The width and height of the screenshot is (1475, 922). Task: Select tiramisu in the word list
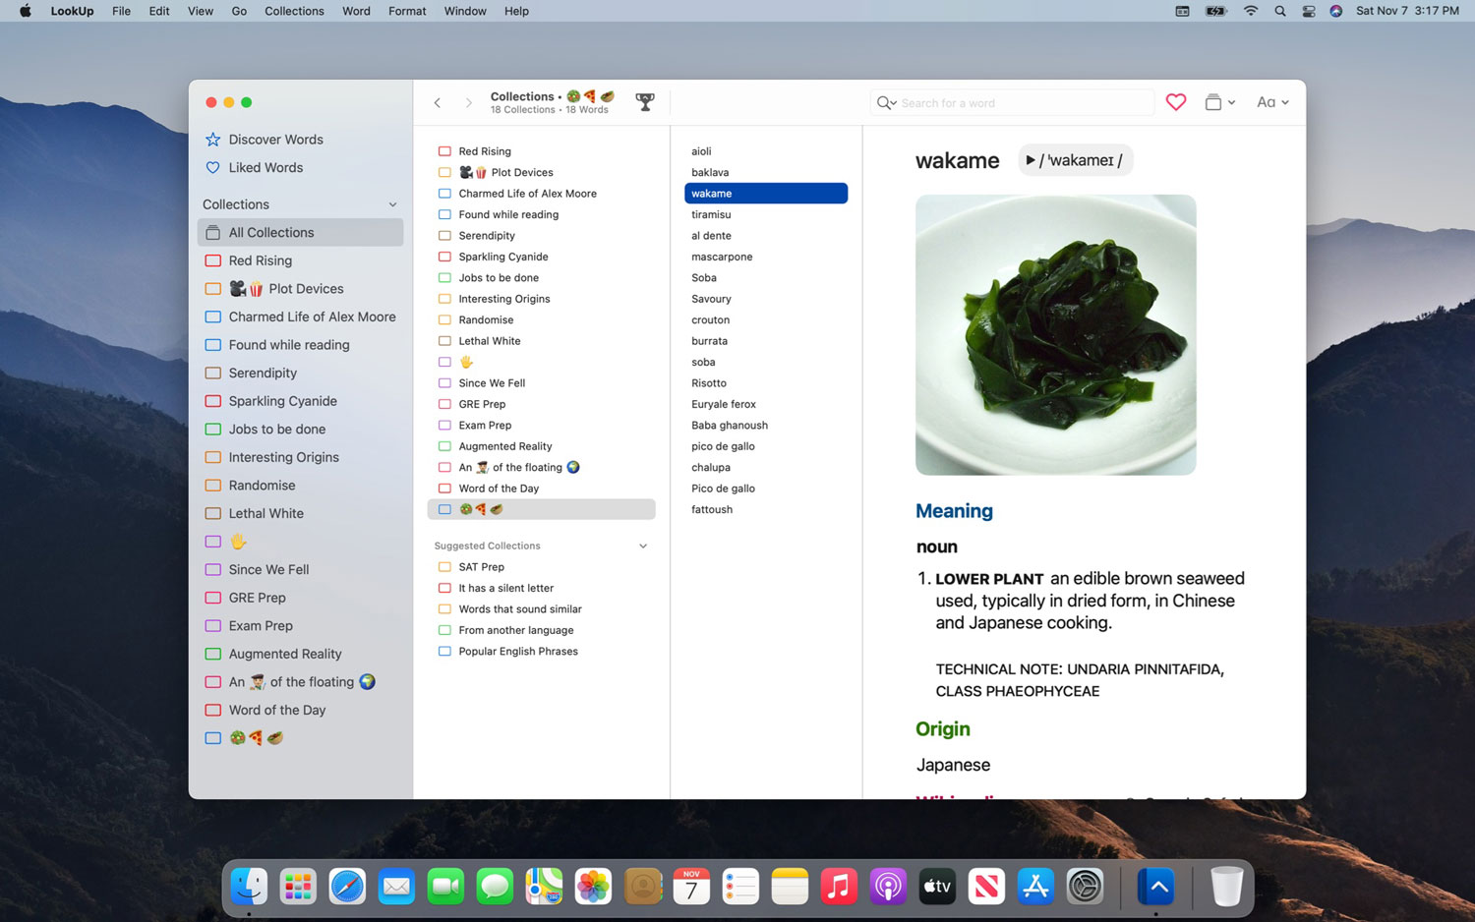[711, 214]
